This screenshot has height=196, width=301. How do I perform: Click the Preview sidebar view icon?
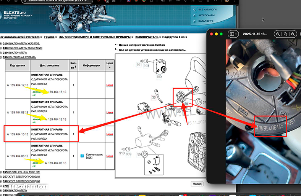[x=231, y=34]
